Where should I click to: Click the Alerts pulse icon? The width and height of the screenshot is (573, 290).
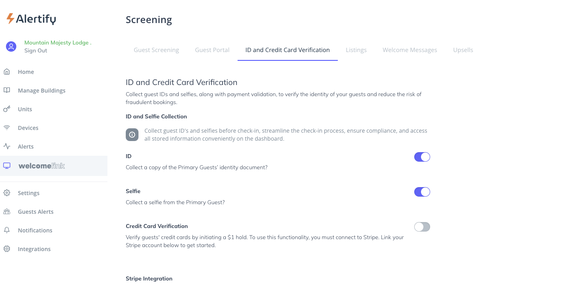click(7, 146)
